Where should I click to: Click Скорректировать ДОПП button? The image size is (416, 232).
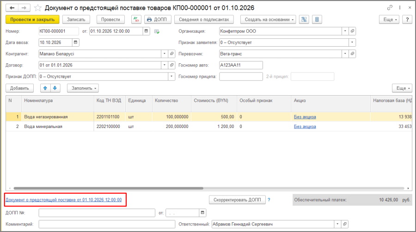(237, 200)
